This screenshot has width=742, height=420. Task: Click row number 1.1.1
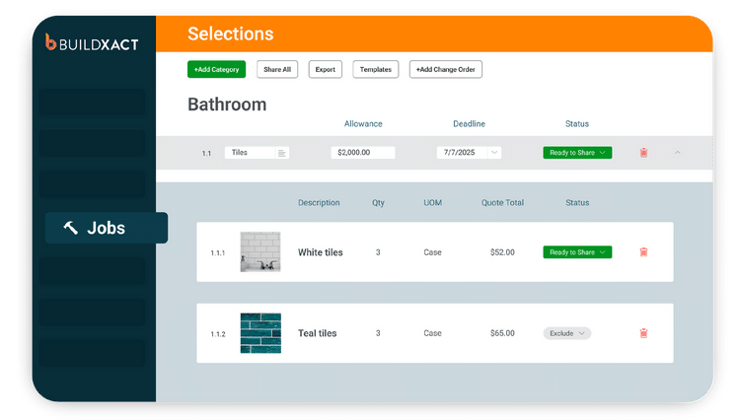tap(218, 253)
